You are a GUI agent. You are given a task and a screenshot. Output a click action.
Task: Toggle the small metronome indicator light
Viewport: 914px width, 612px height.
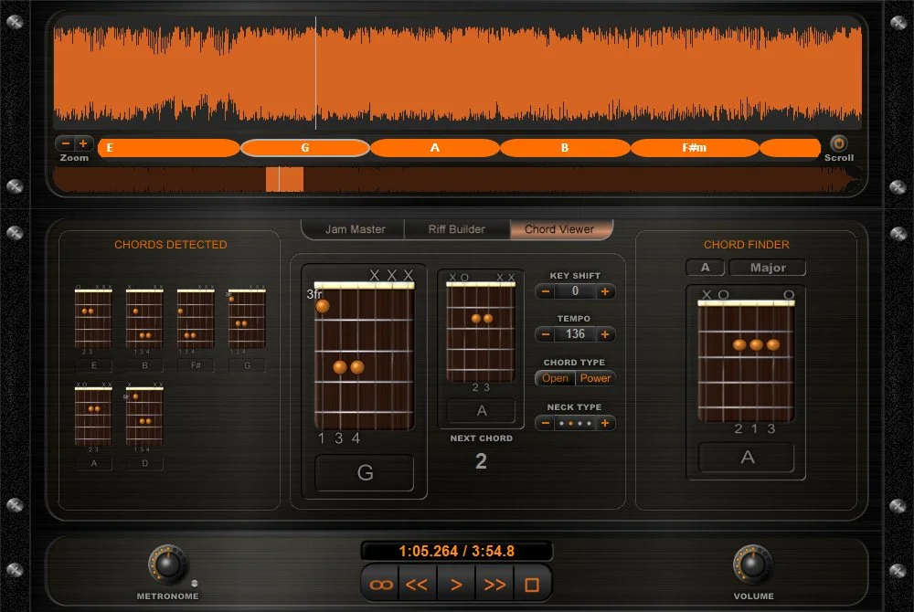pos(194,583)
